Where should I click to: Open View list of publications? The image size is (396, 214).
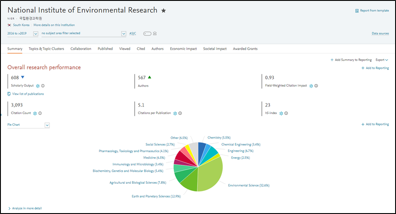pyautogui.click(x=28, y=94)
